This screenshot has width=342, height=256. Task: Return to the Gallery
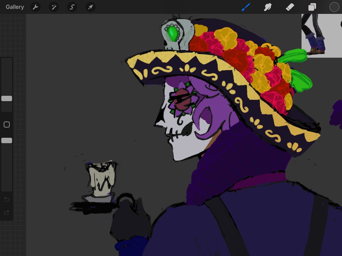tap(15, 7)
